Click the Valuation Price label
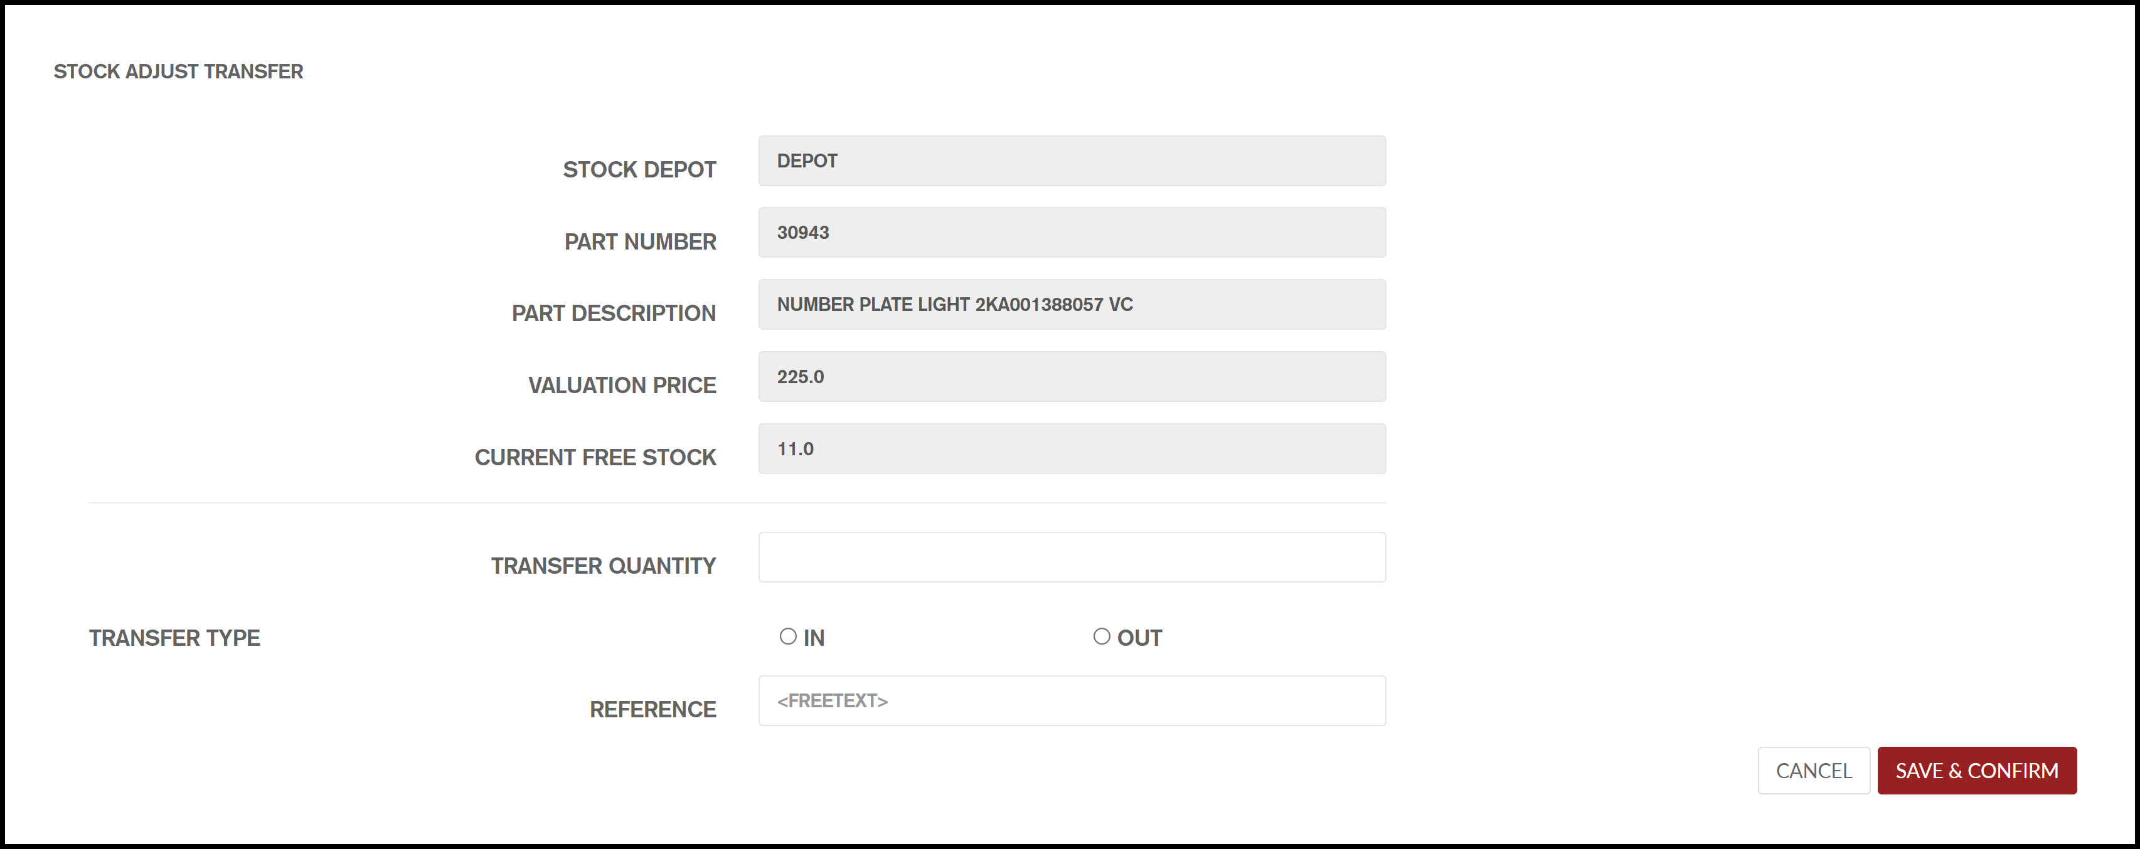 621,385
